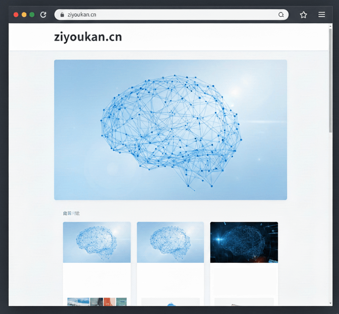The height and width of the screenshot is (314, 339).
Task: Click the section heading below the hero image
Action: (71, 213)
